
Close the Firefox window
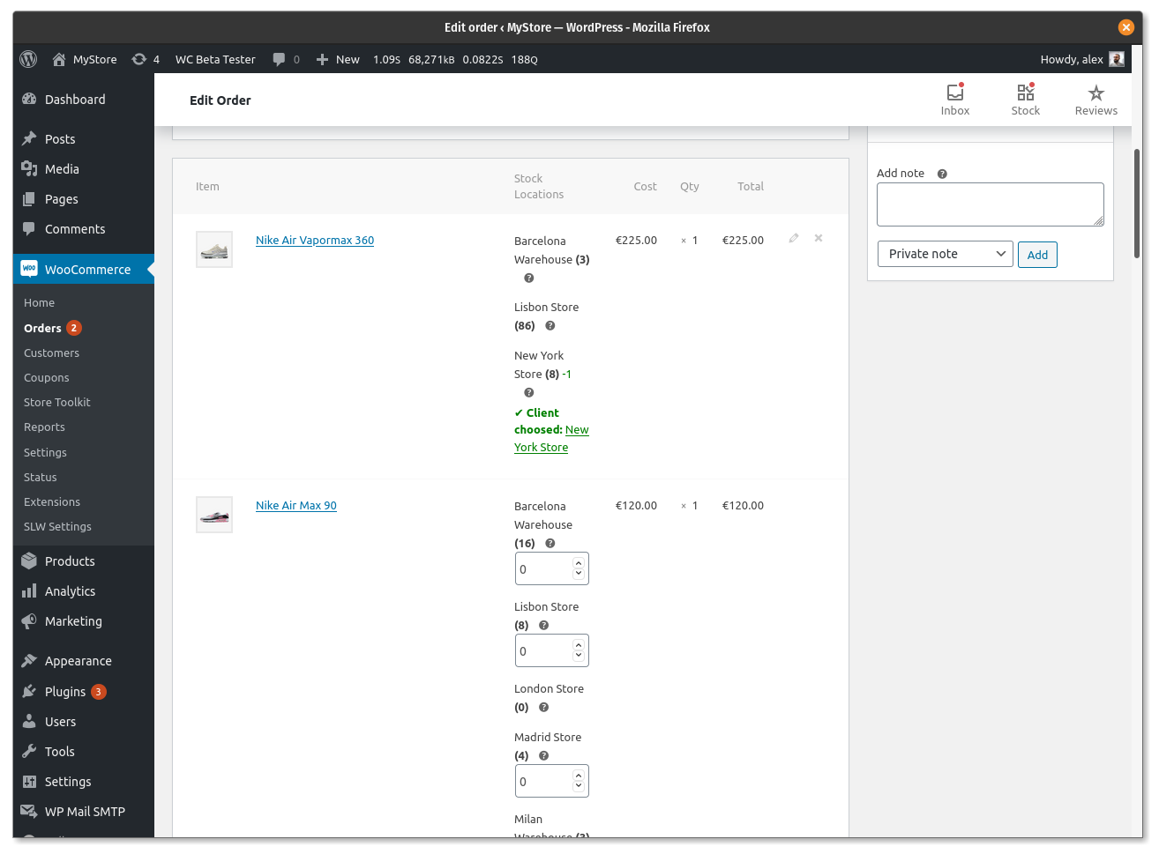(x=1126, y=27)
